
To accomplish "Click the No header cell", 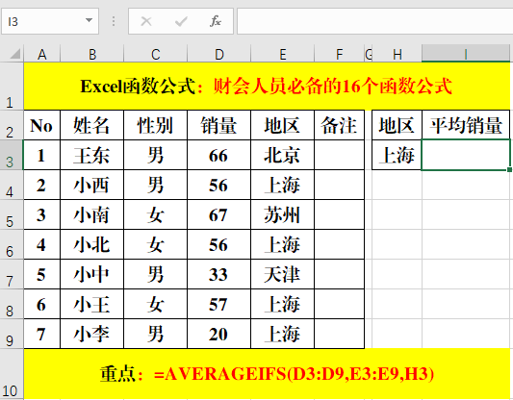I will pos(42,125).
